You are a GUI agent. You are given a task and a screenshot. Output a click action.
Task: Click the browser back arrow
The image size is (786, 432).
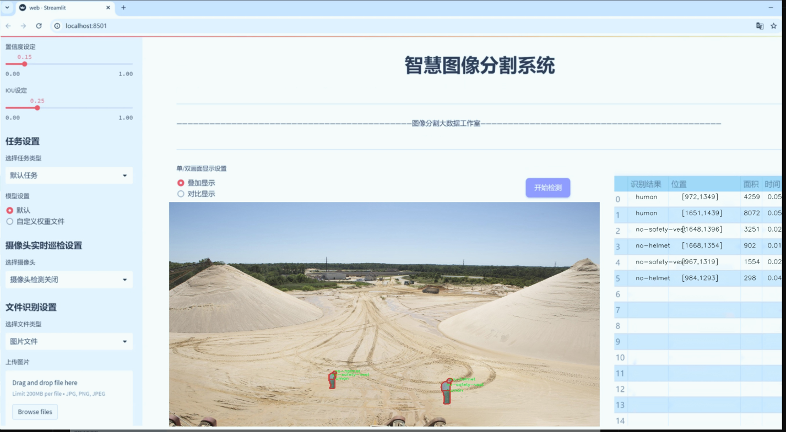point(8,26)
